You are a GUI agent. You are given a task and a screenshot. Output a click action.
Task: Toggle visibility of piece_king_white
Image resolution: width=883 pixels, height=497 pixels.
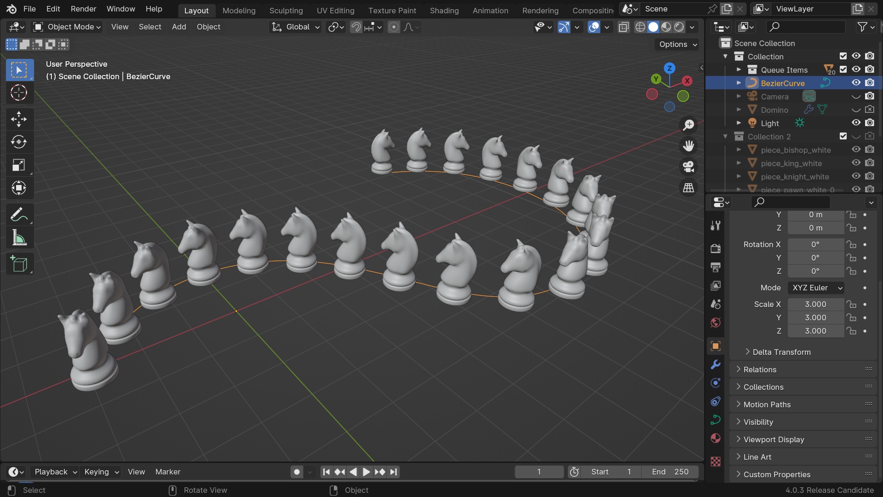tap(856, 163)
